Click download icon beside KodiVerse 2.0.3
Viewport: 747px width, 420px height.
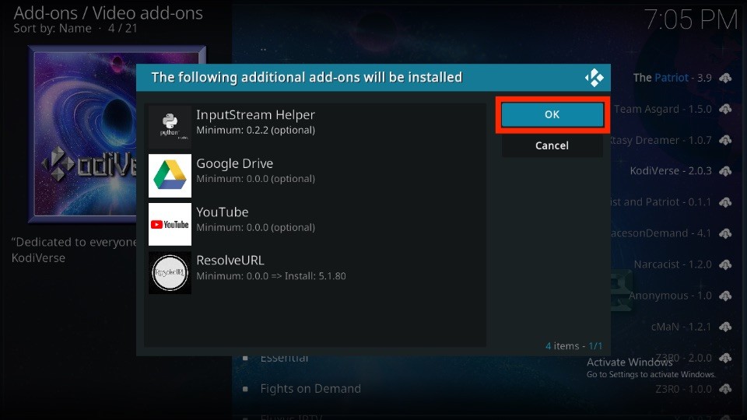(x=725, y=171)
